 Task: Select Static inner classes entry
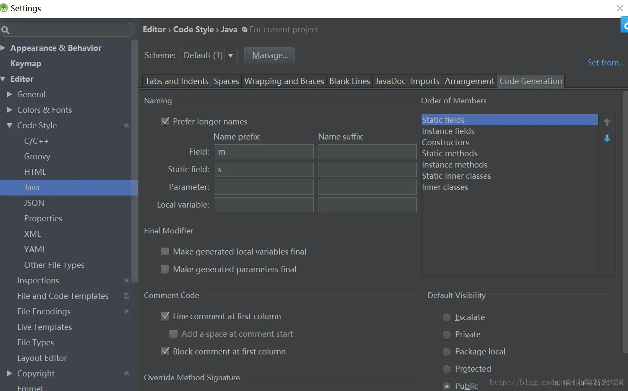509,176
